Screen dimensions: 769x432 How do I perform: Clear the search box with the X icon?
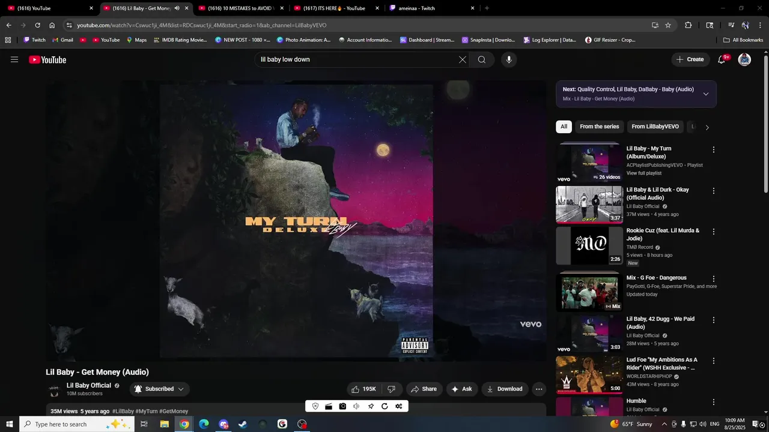coord(463,59)
